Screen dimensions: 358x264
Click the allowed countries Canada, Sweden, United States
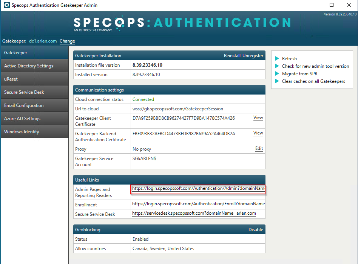[163, 249]
